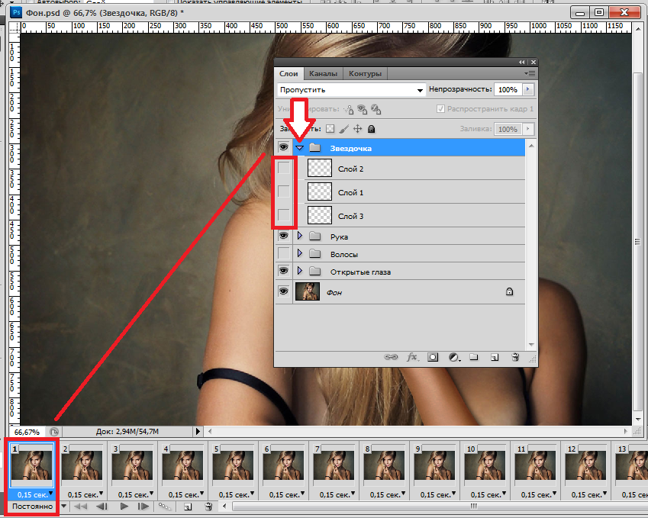Select next animation frame
Image resolution: width=648 pixels, height=518 pixels.
tap(143, 506)
